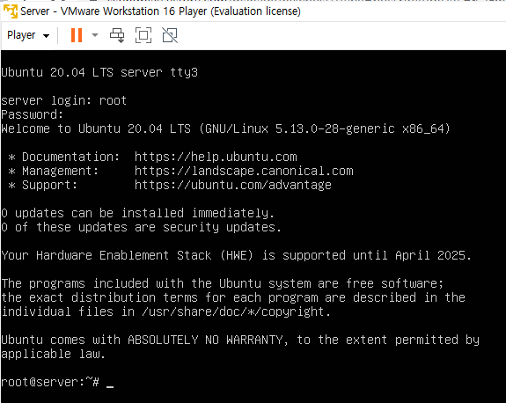Click the root@server prompt line
506x403 pixels.
pyautogui.click(x=57, y=382)
